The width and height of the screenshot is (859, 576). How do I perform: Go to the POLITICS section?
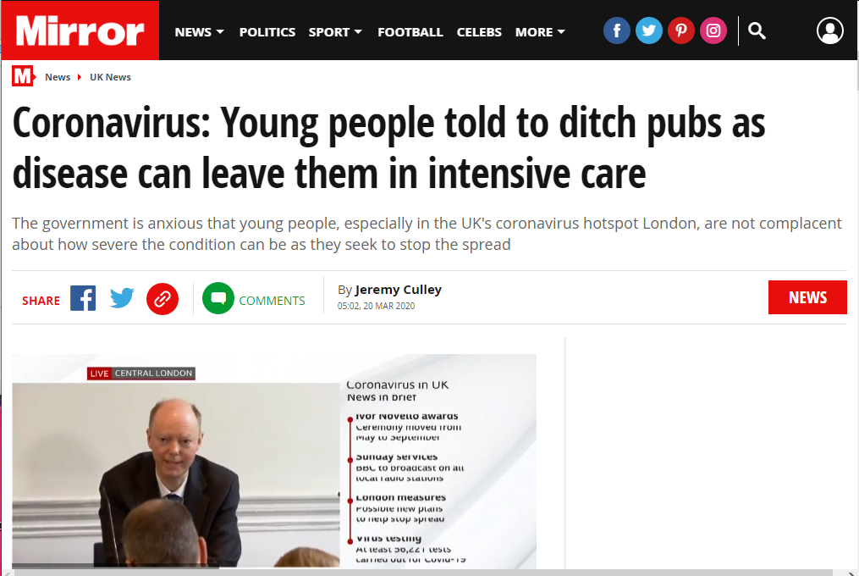[267, 32]
